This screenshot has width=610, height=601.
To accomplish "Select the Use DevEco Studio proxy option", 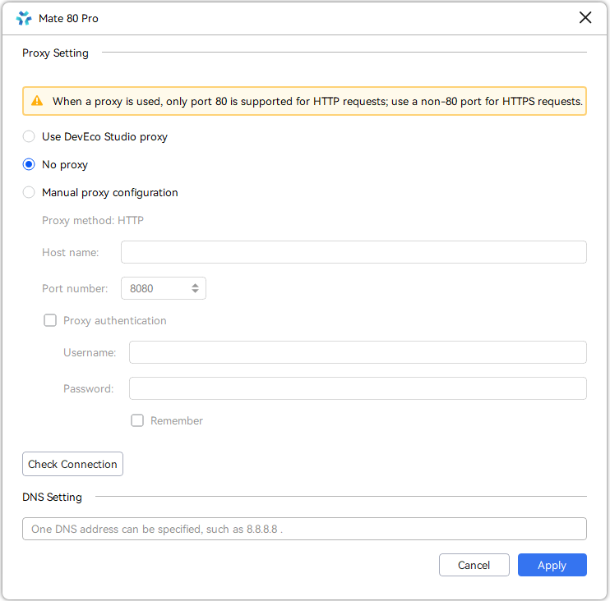I will coord(29,137).
